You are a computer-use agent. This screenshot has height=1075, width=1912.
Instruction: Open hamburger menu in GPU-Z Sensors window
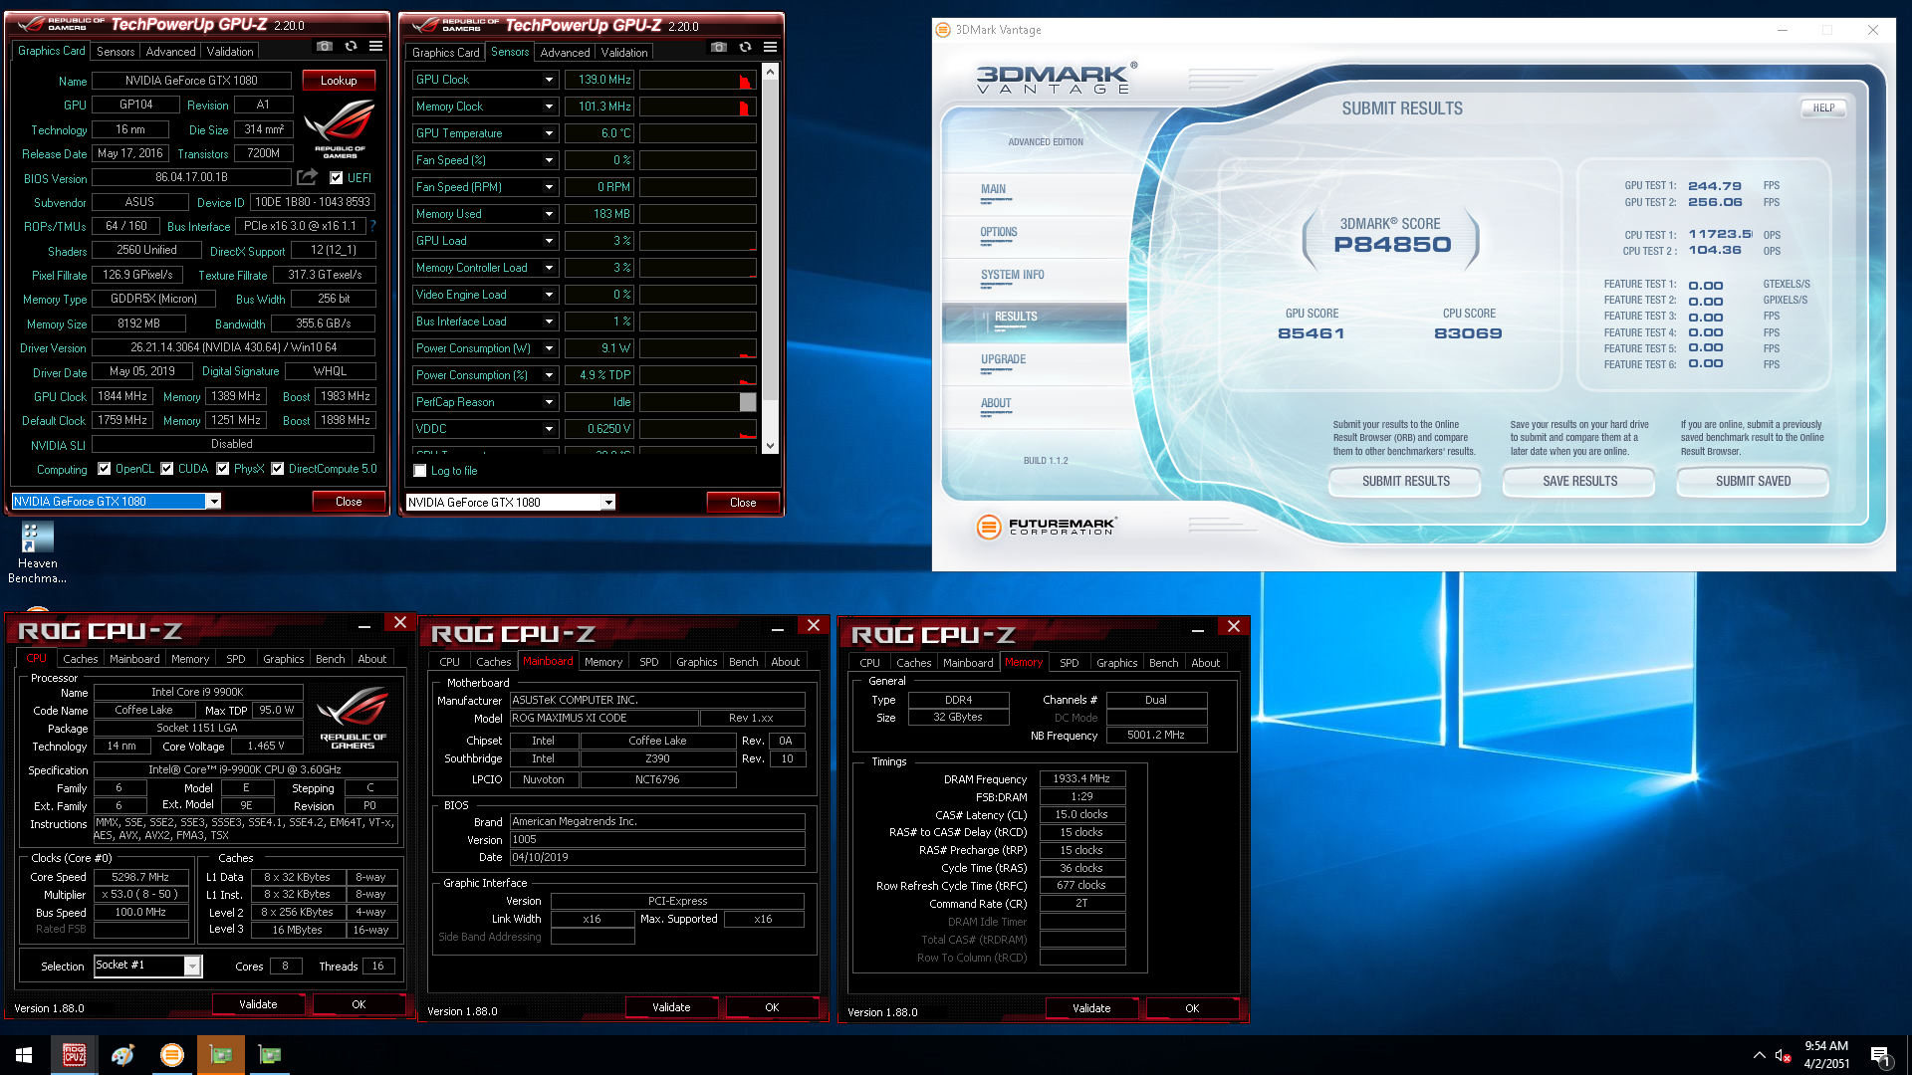770,47
